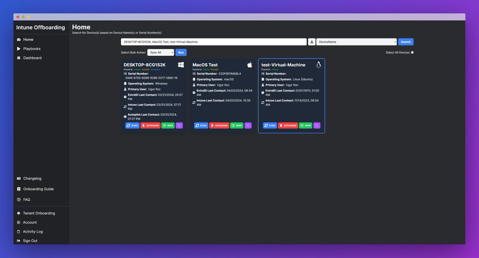Open the Account page

[30, 222]
